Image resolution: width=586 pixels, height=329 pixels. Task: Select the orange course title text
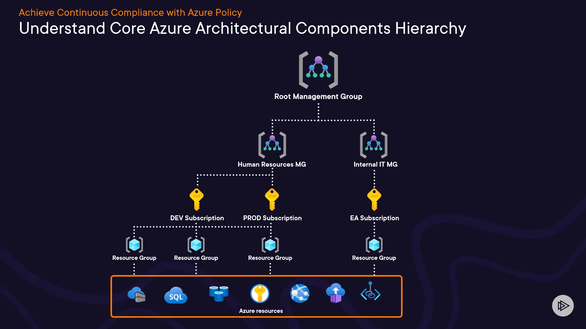tap(130, 12)
